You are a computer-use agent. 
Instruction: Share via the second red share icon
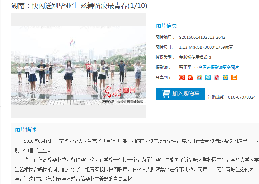(x=191, y=77)
